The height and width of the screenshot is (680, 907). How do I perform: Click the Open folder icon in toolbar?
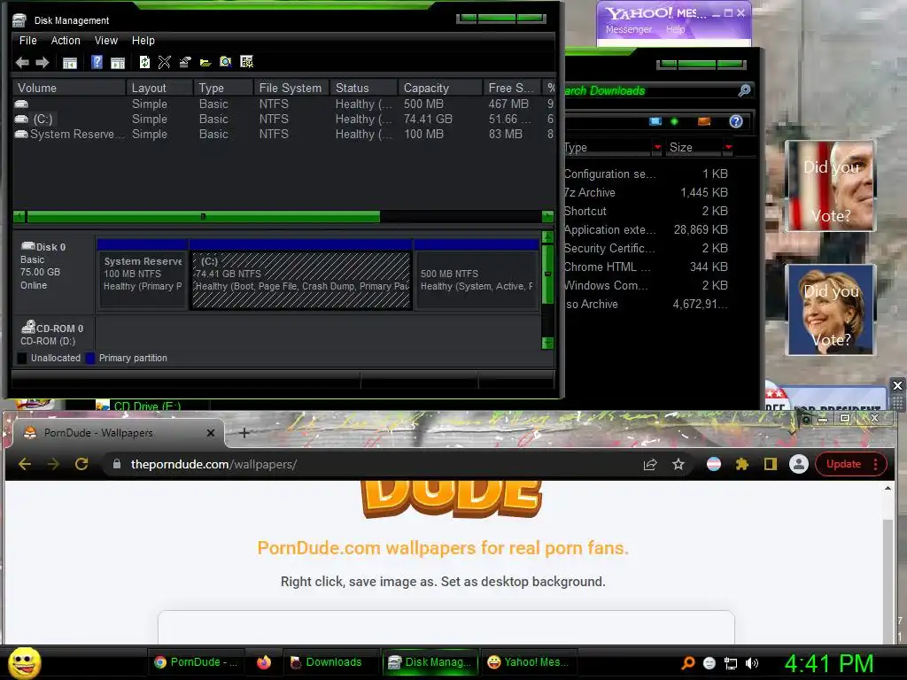[x=205, y=62]
